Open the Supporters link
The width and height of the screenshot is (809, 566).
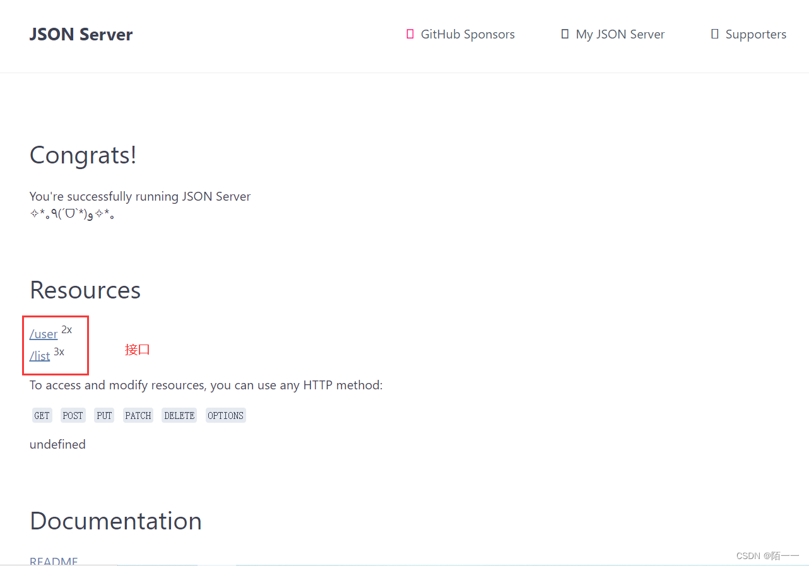pos(756,34)
